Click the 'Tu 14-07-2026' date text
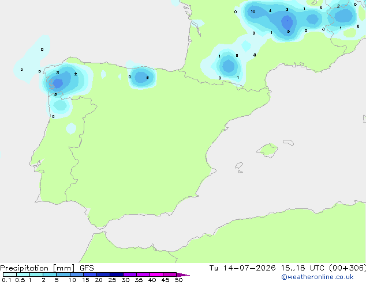Image resolution: width=366 pixels, height=282 pixels. (x=242, y=268)
